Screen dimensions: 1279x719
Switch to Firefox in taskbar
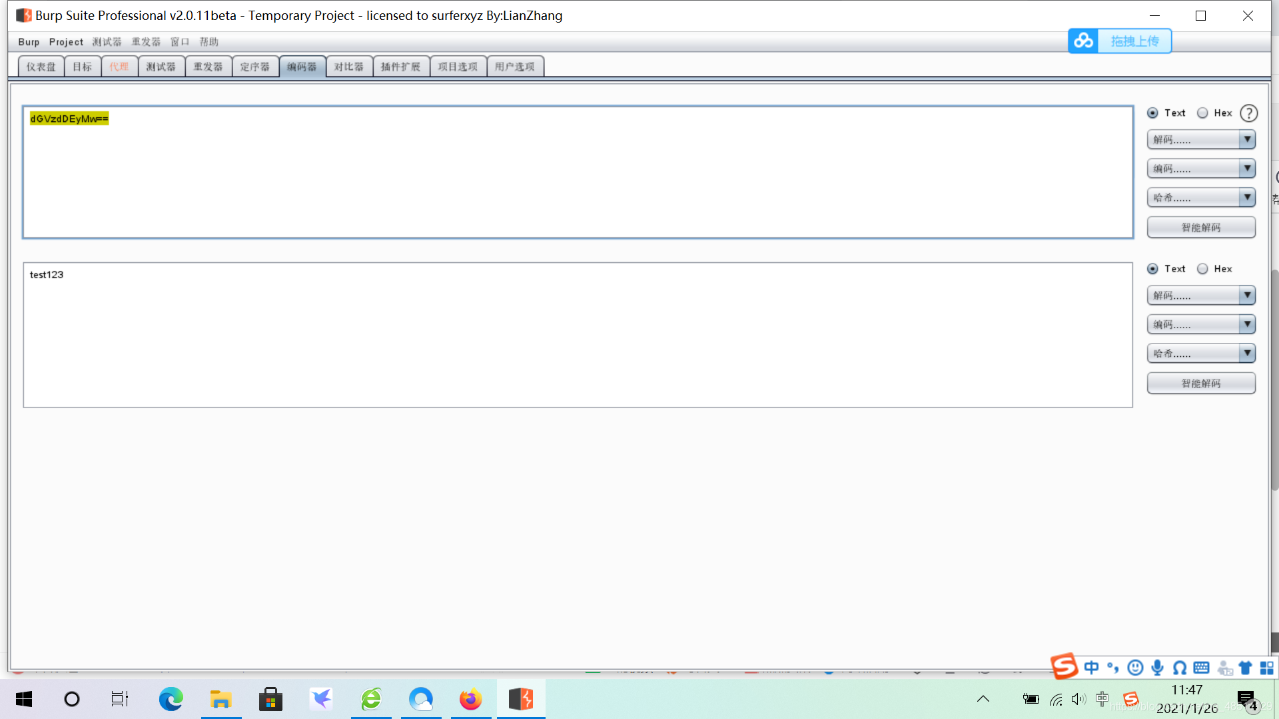[471, 699]
